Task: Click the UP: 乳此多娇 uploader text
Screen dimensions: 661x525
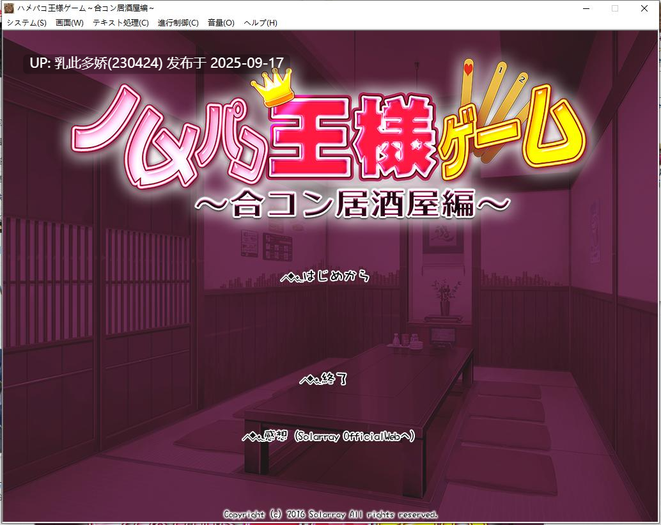Action: pos(157,63)
